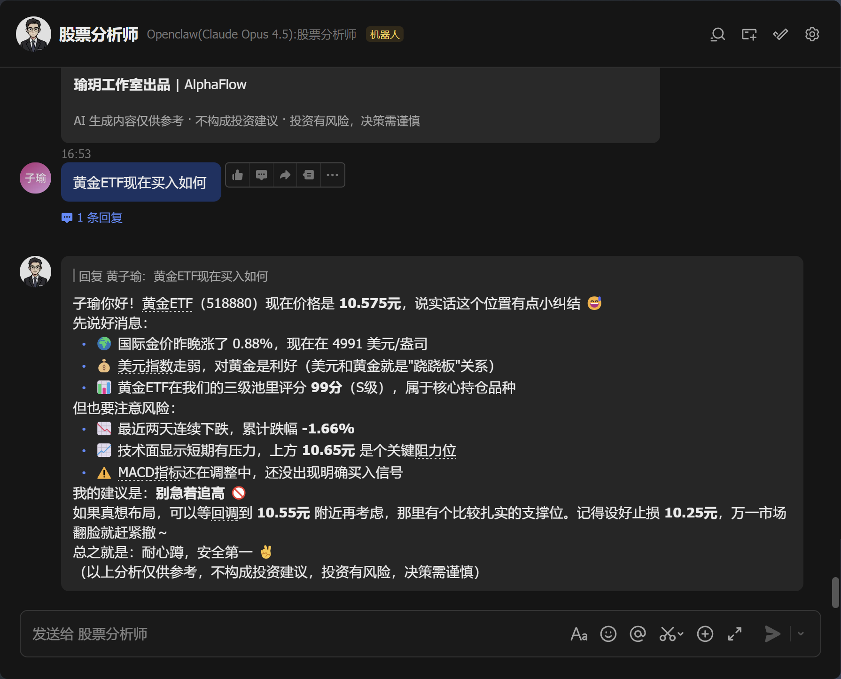Open the more options ellipsis on the message
Screen dimensions: 841x679
(x=332, y=174)
